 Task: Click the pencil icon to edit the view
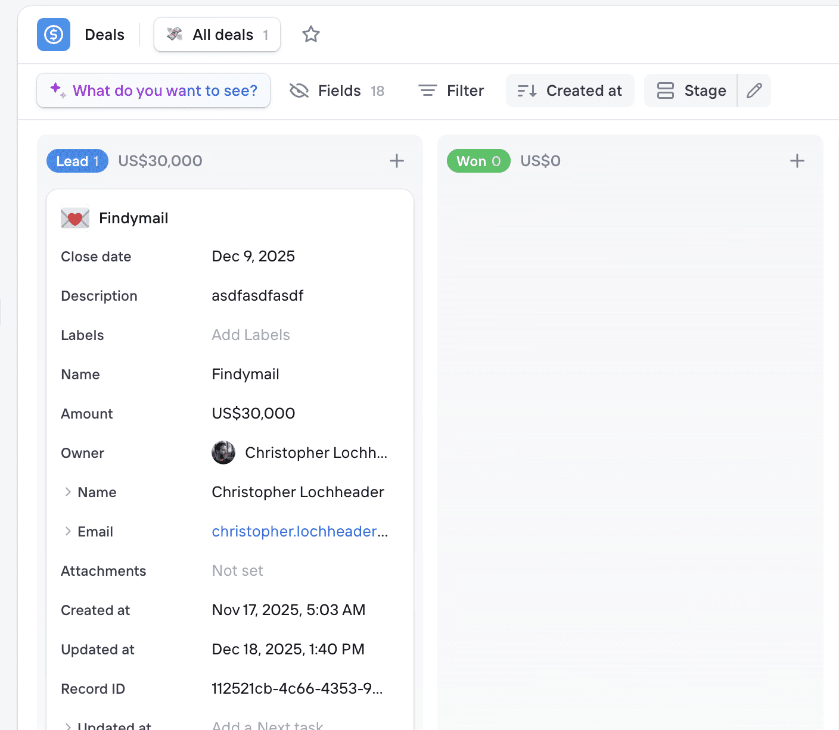(x=754, y=91)
